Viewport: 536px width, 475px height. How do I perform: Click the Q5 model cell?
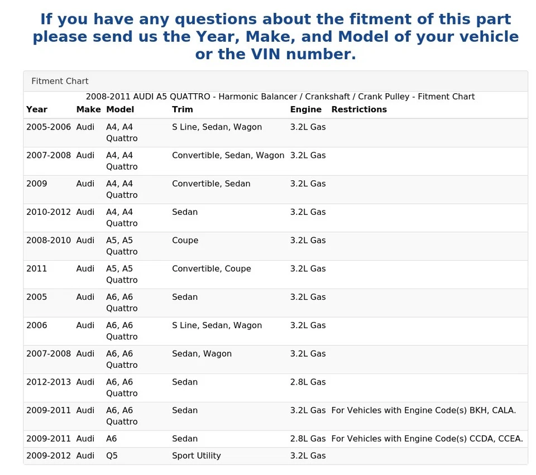[112, 456]
